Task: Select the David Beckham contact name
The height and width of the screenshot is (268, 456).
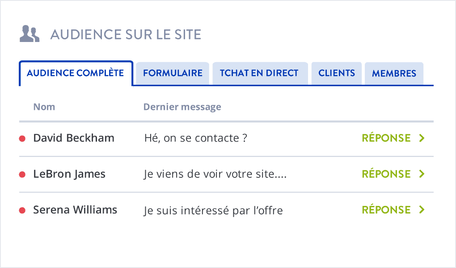Action: [74, 138]
